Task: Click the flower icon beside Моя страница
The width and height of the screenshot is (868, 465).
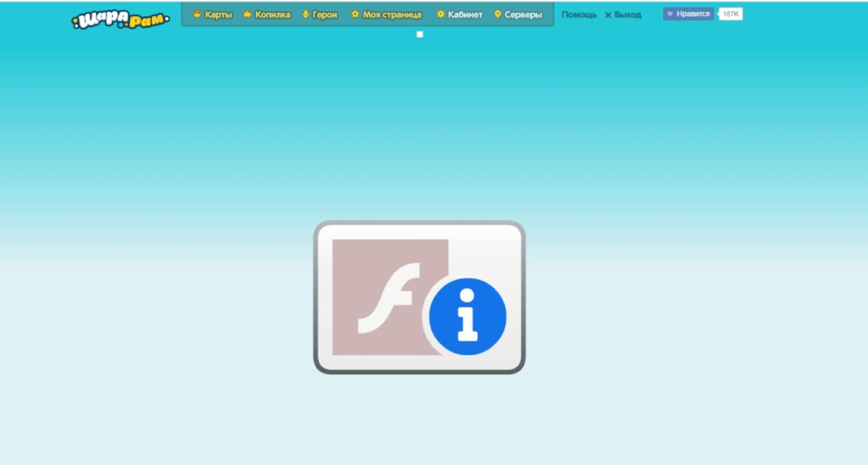Action: [x=355, y=15]
